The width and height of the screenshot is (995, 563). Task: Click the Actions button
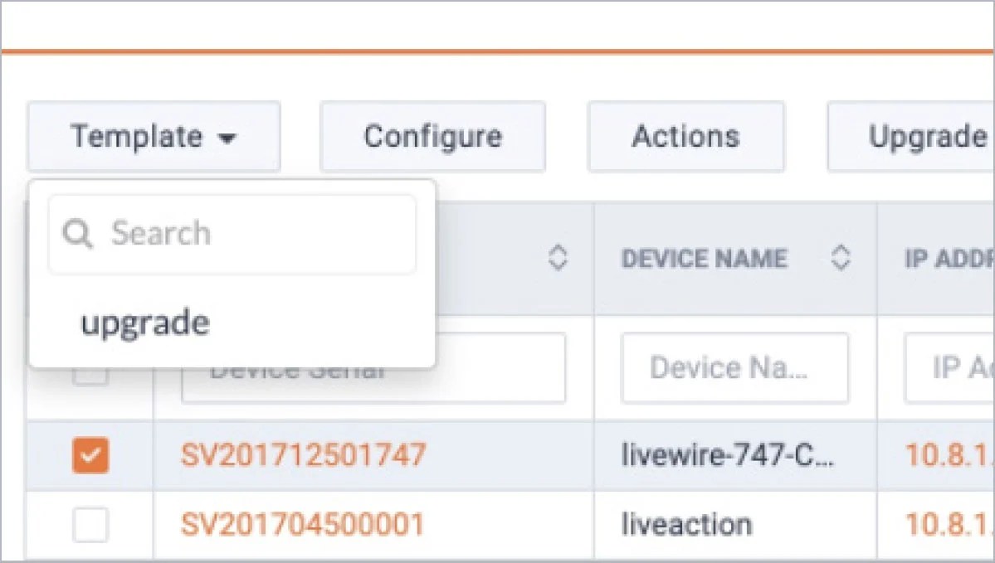(x=685, y=137)
